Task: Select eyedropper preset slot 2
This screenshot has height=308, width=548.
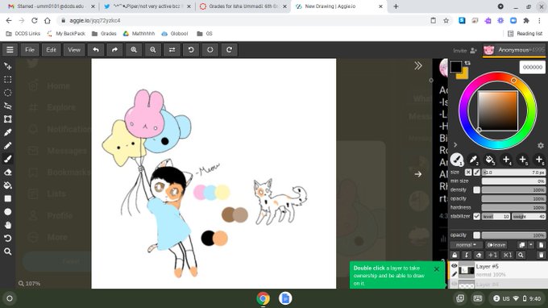Action: click(473, 160)
